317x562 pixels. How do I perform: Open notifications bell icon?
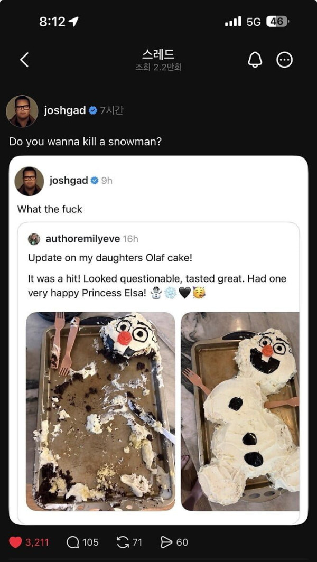255,60
